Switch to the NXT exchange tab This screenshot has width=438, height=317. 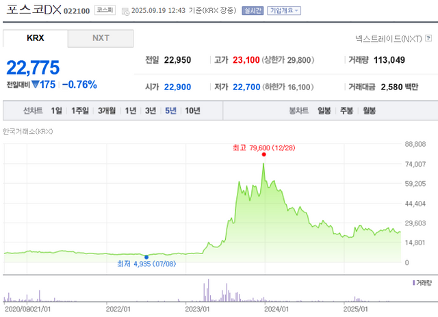point(101,38)
